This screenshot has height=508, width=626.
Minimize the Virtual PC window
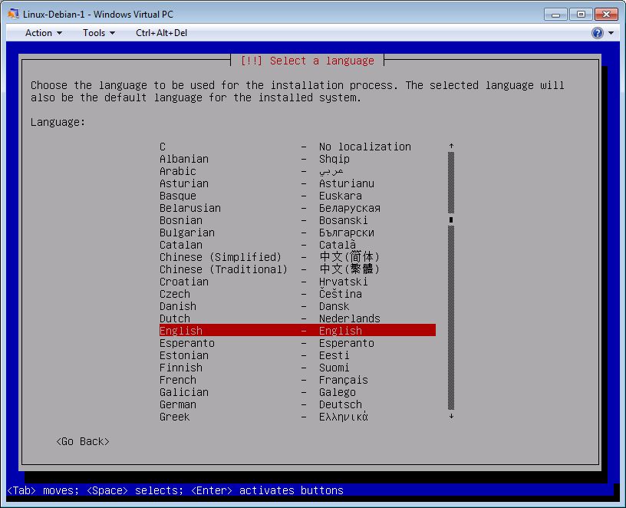pos(556,14)
